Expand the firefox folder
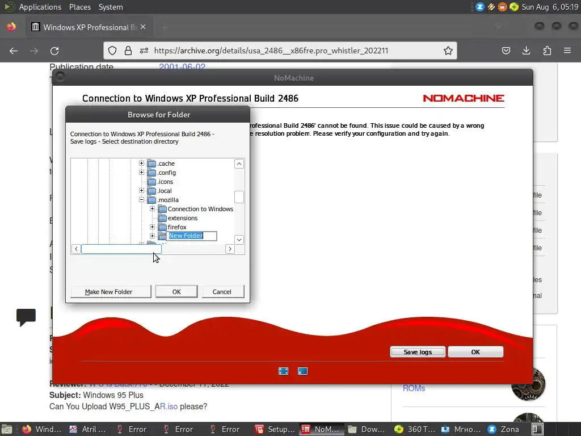This screenshot has width=581, height=436. (152, 227)
